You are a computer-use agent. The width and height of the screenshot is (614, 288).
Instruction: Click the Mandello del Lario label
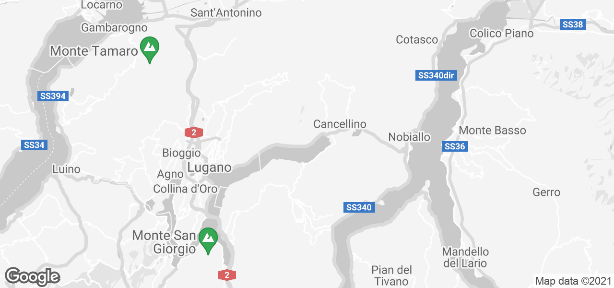(465, 257)
